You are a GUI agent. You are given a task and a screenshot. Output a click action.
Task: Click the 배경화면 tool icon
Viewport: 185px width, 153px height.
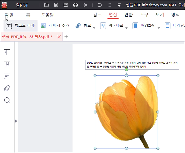pos(135,25)
